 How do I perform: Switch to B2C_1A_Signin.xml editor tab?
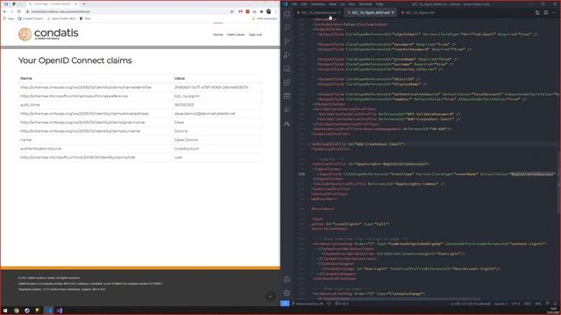pos(420,12)
